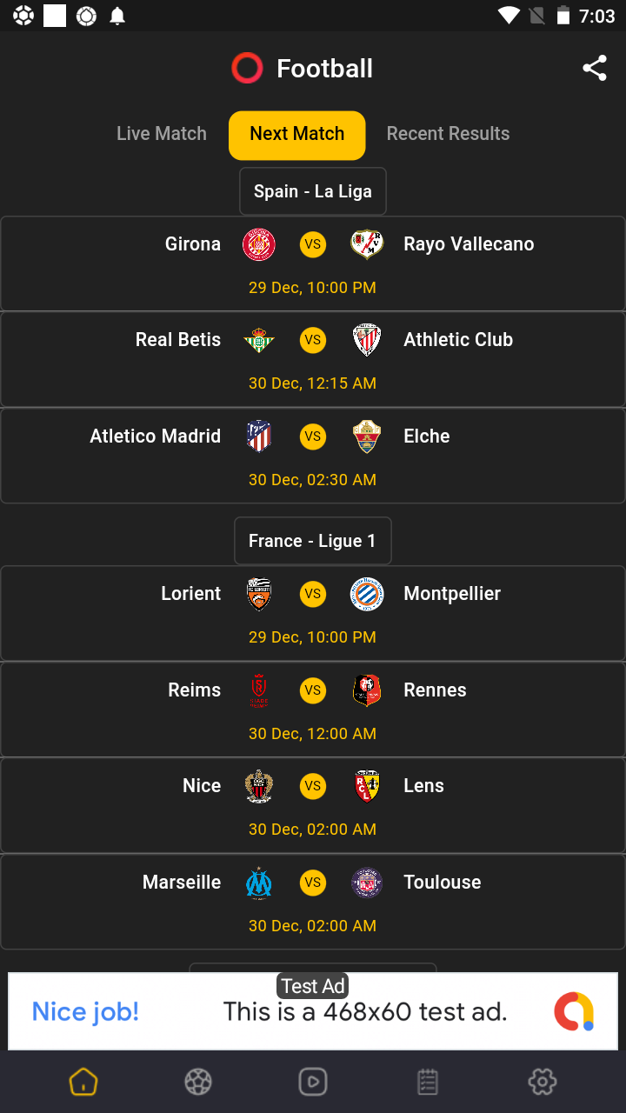Open the Real Betis vs Athletic Club match
This screenshot has width=626, height=1113.
tap(313, 359)
